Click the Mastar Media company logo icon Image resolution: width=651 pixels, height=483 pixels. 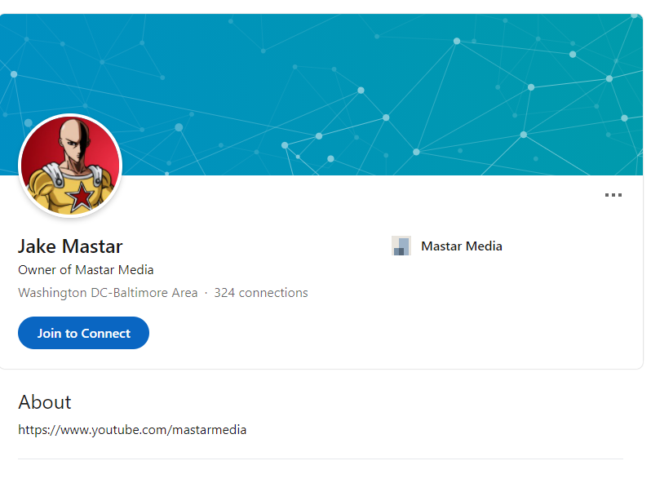click(401, 246)
